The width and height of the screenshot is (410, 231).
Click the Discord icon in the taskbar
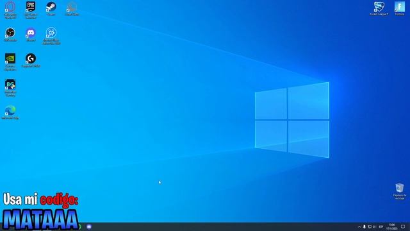[x=89, y=227]
